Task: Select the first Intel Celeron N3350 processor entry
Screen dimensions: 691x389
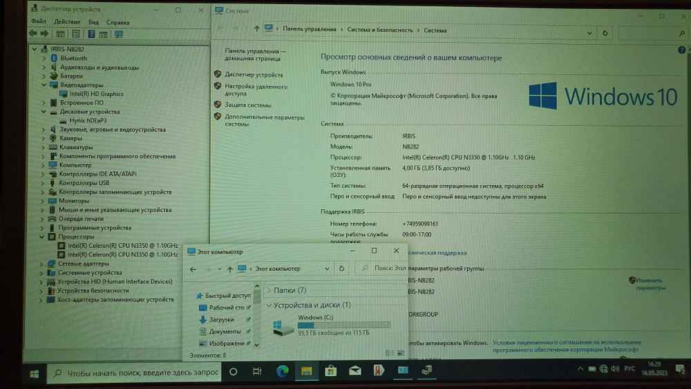Action: (x=122, y=246)
